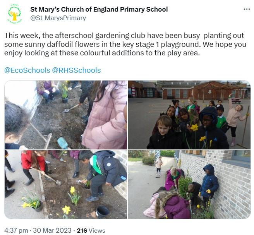Viewport: 254px width, 235px height.
Task: Click the tweet text about gardening club
Action: click(x=125, y=44)
